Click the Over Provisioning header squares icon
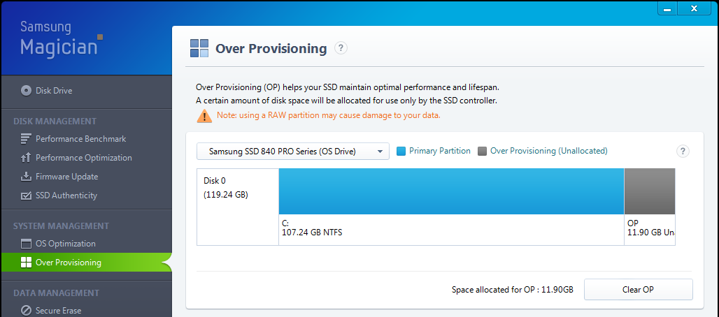Screen dimensions: 719x317 click(199, 48)
